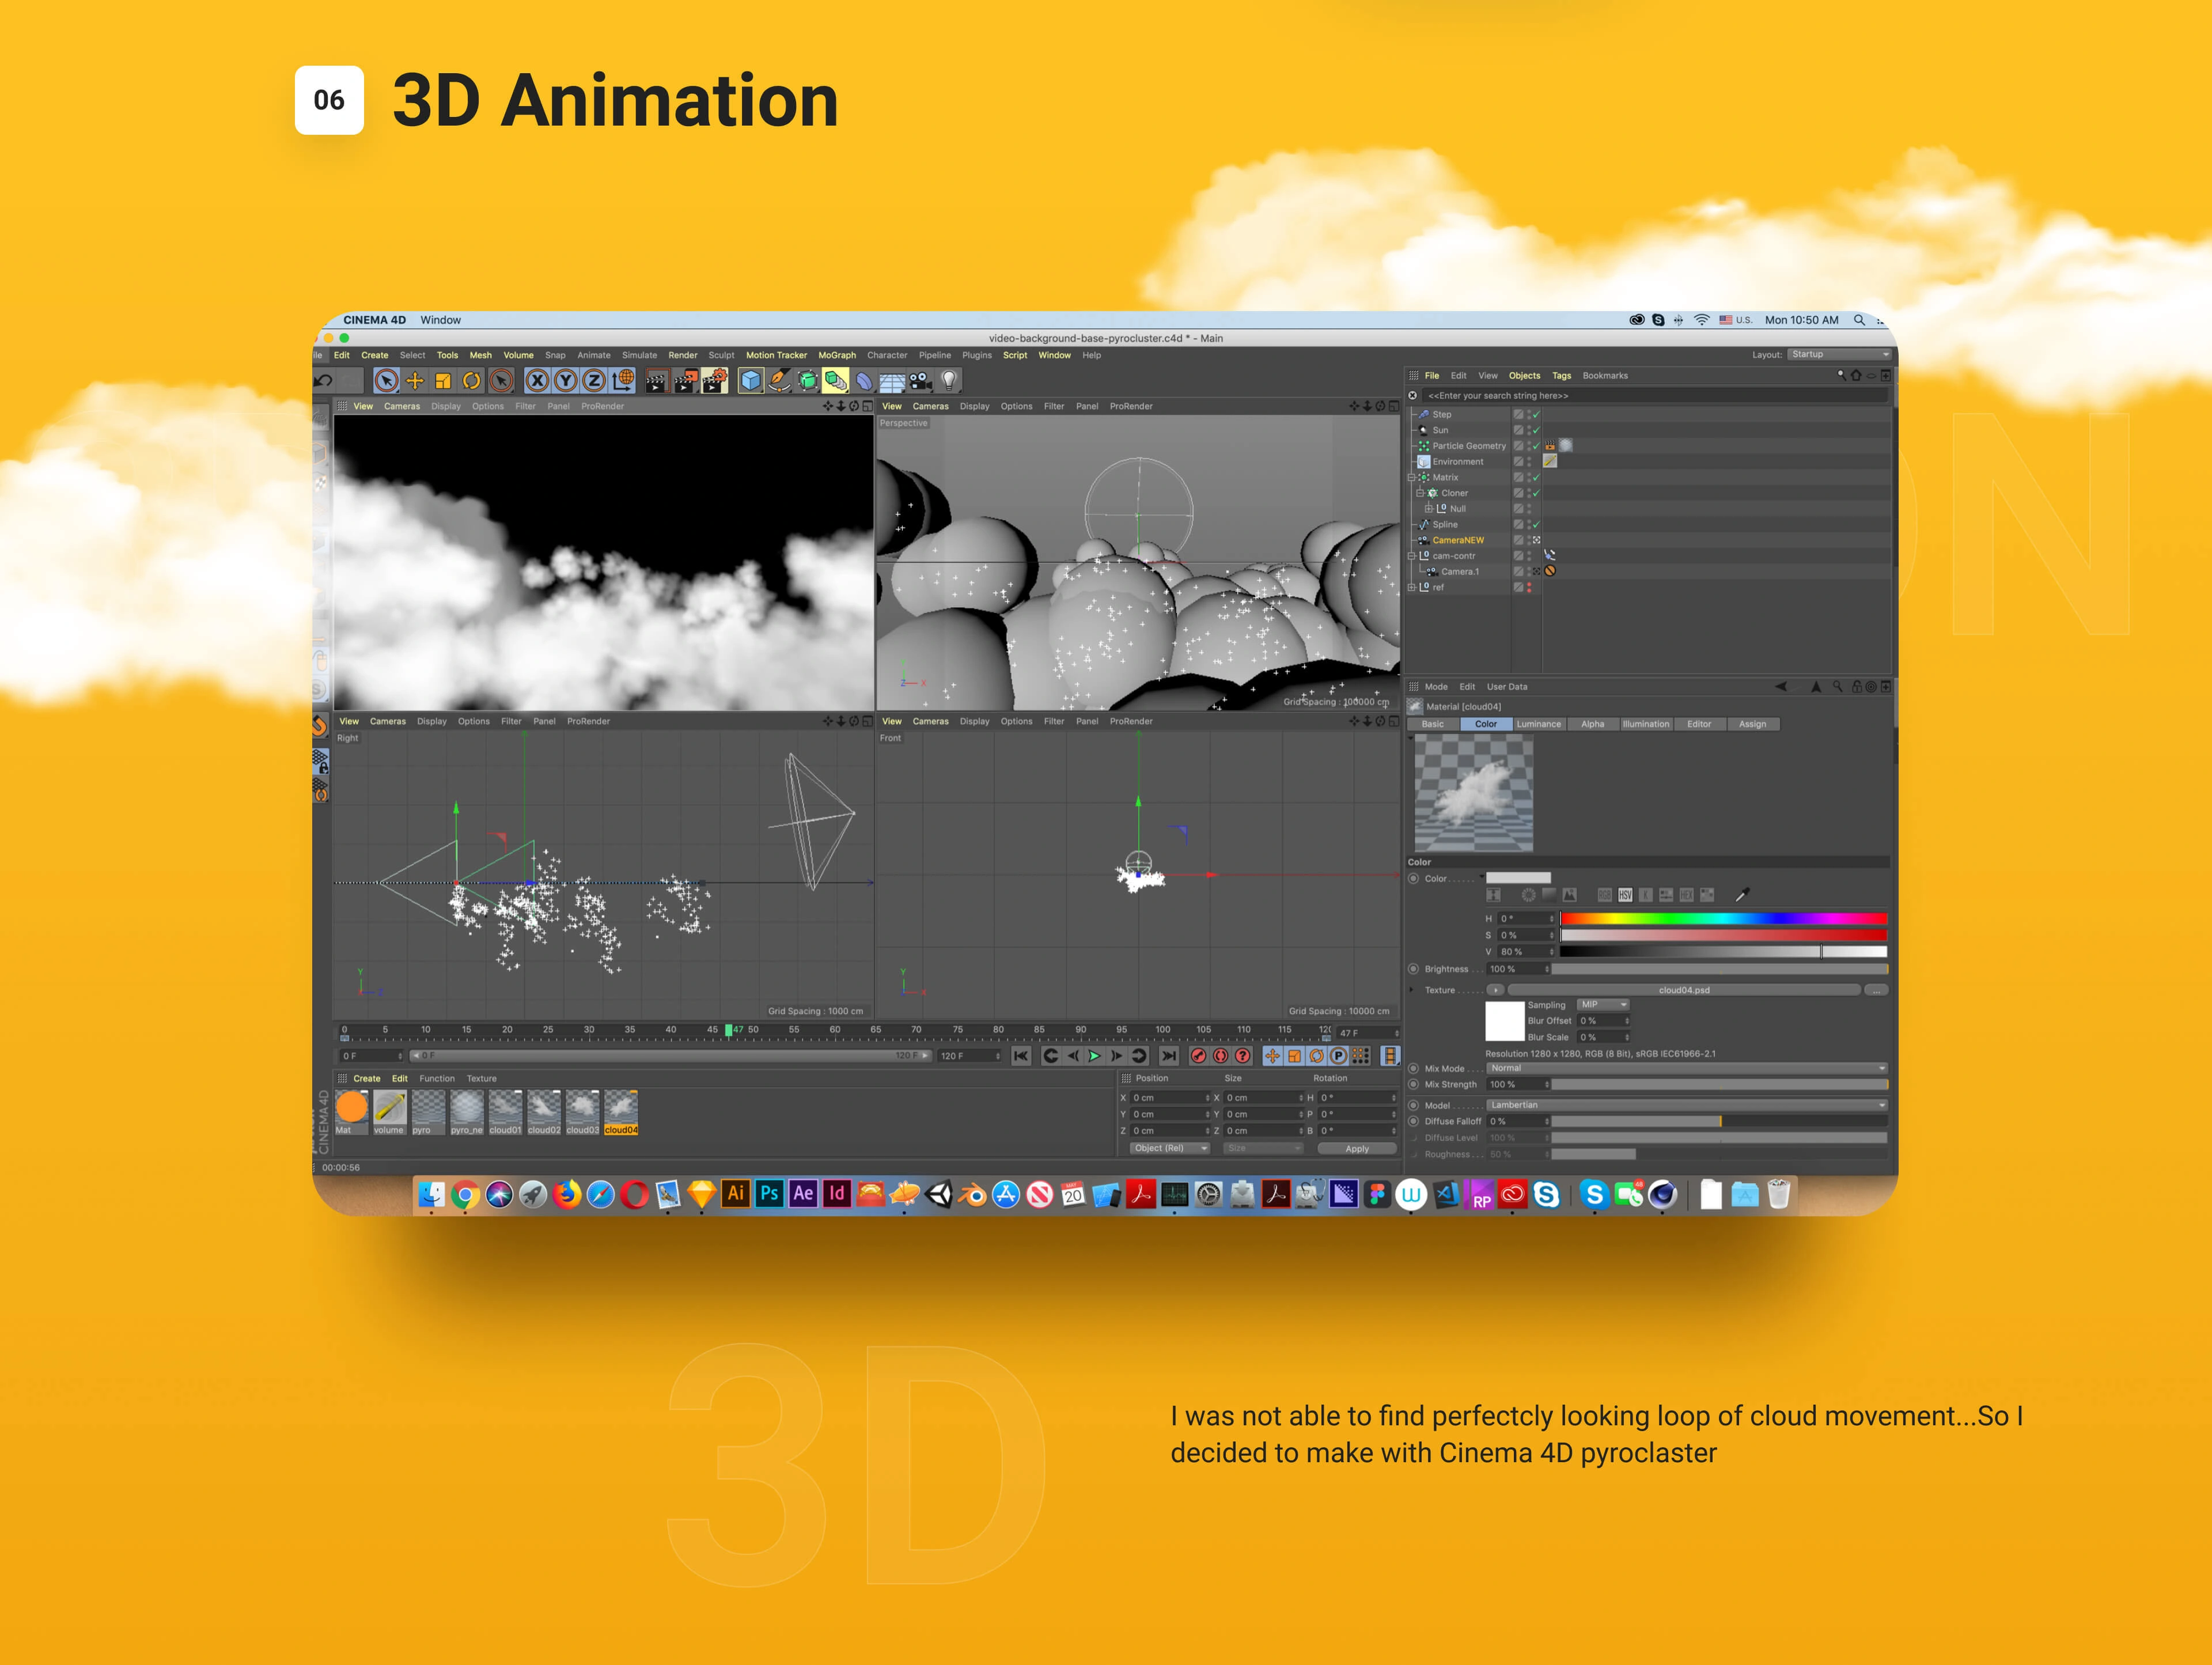
Task: Collapse the cam-contr tree node
Action: [x=1412, y=556]
